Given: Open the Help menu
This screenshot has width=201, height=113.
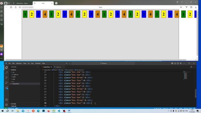Looking at the screenshot, I should [43, 63].
